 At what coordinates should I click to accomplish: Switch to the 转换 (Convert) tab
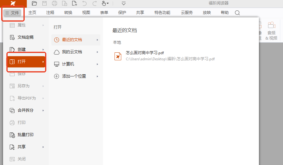tap(68, 13)
